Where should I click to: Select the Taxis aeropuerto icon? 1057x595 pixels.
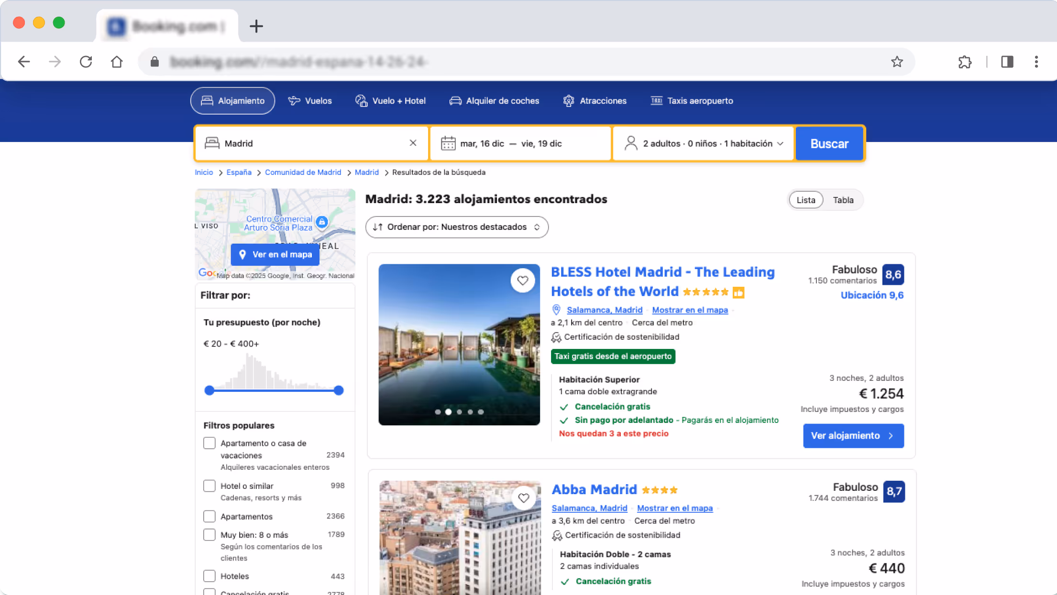(x=655, y=101)
